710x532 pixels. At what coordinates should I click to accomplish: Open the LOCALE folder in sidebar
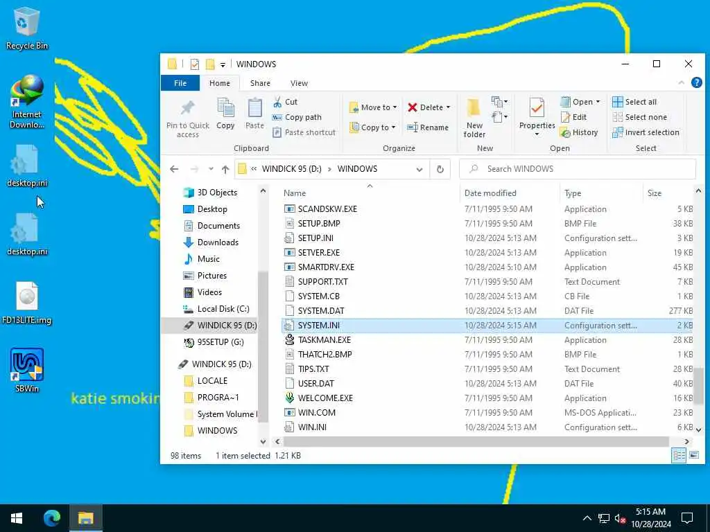pyautogui.click(x=206, y=381)
